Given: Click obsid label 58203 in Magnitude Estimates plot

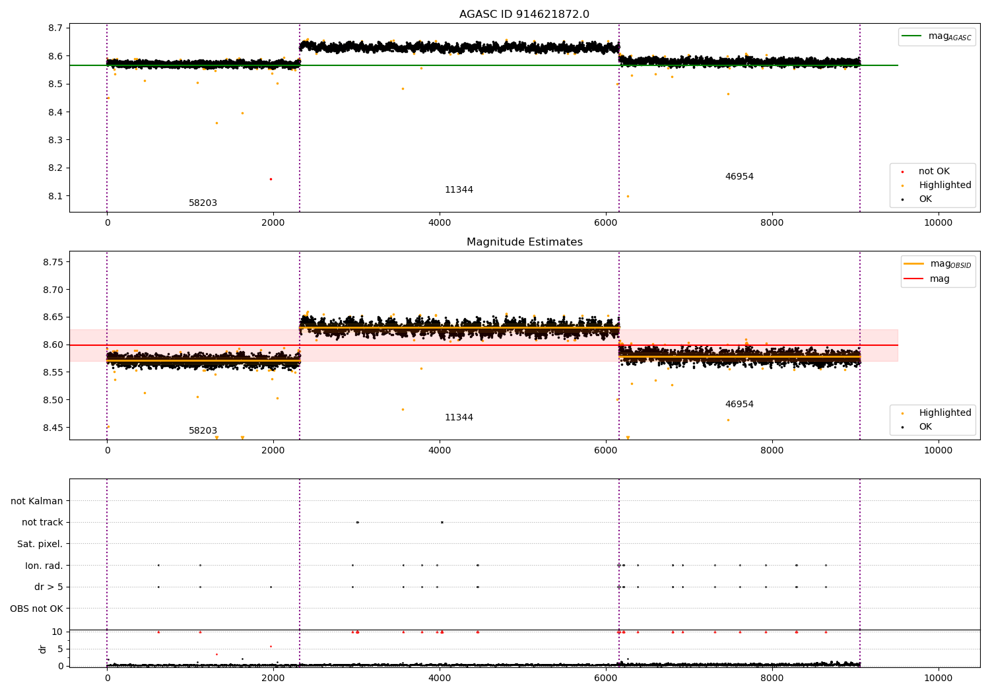Looking at the screenshot, I should pos(203,431).
